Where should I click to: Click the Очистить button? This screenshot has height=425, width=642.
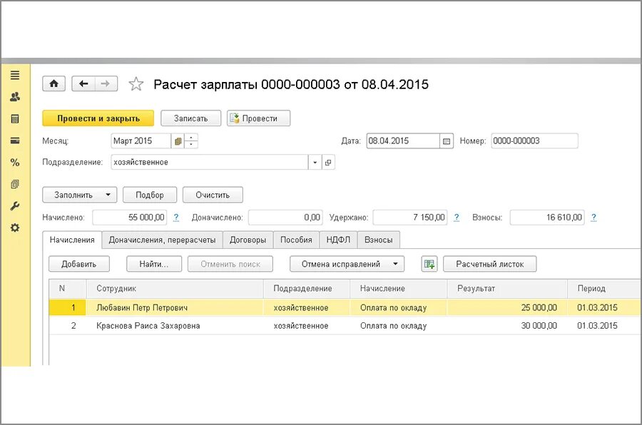click(x=213, y=195)
